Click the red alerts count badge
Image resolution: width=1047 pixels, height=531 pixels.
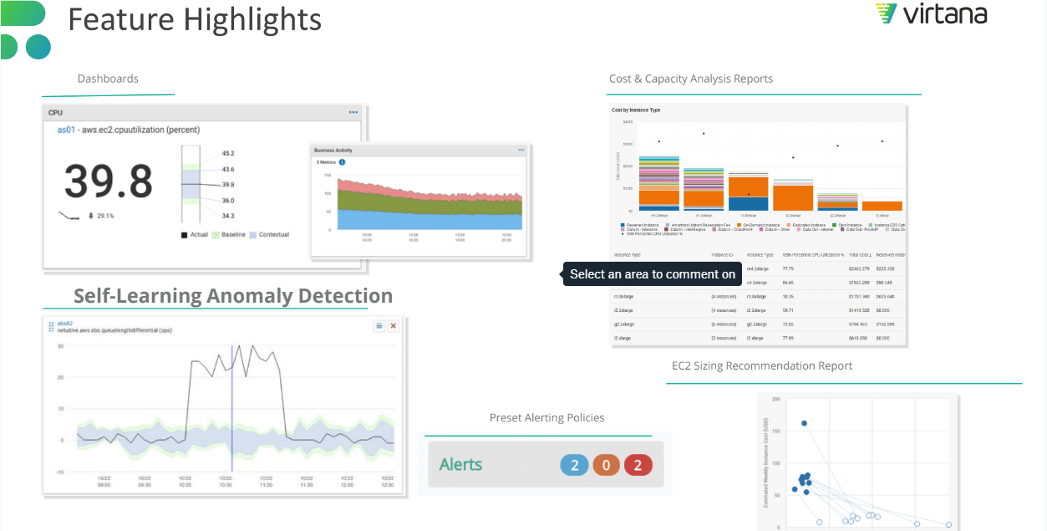coord(638,465)
